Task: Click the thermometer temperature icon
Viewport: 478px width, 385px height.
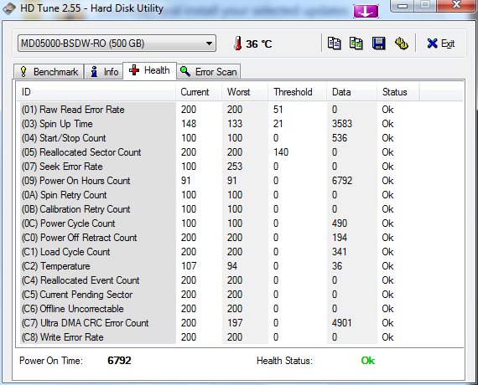Action: pyautogui.click(x=238, y=44)
